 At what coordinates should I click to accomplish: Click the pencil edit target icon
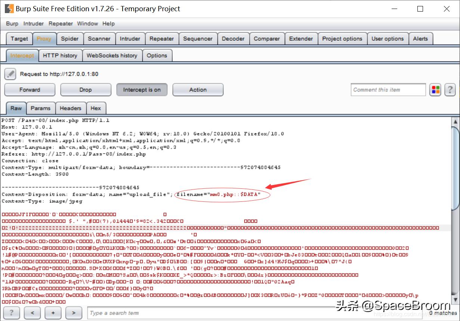click(10, 74)
